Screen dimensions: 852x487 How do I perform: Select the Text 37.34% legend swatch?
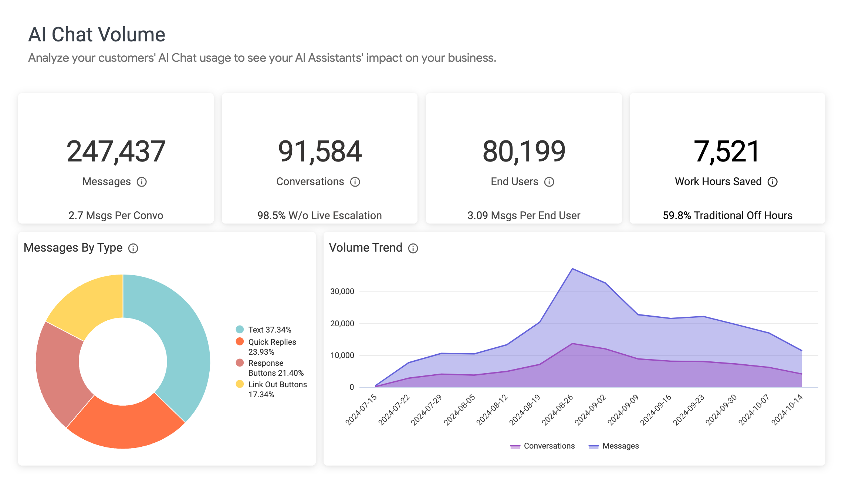coord(240,329)
